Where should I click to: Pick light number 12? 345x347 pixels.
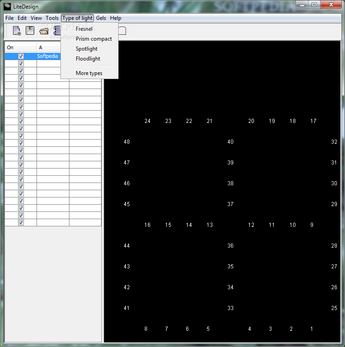(251, 225)
